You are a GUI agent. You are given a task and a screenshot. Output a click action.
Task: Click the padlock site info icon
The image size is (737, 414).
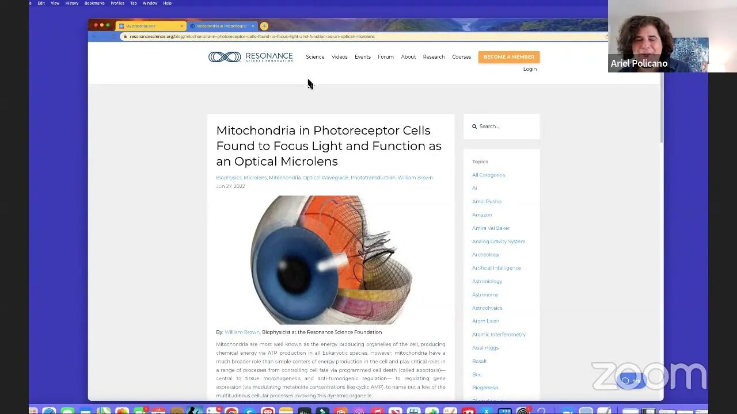[x=124, y=36]
